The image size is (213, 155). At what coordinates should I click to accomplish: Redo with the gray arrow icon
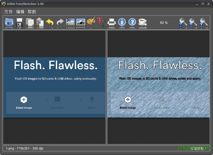point(60,22)
